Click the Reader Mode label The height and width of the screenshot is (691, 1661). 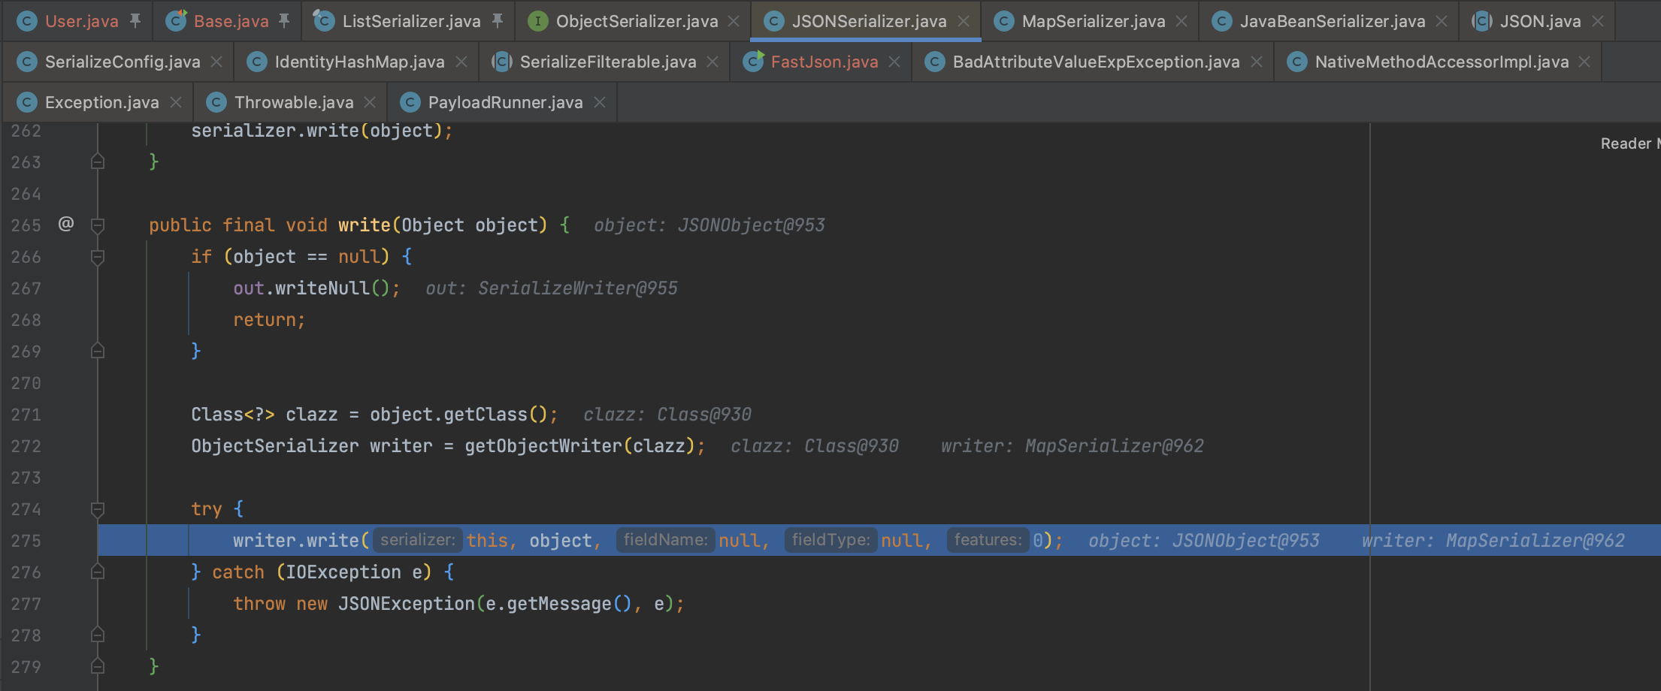1629,143
